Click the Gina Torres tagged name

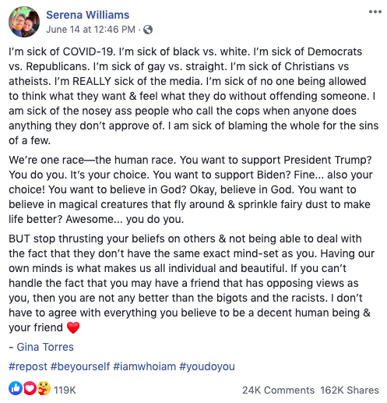tap(45, 347)
